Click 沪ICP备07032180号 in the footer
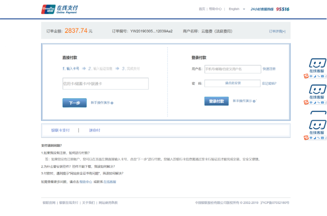Image resolution: width=327 pixels, height=216 pixels. [275, 203]
